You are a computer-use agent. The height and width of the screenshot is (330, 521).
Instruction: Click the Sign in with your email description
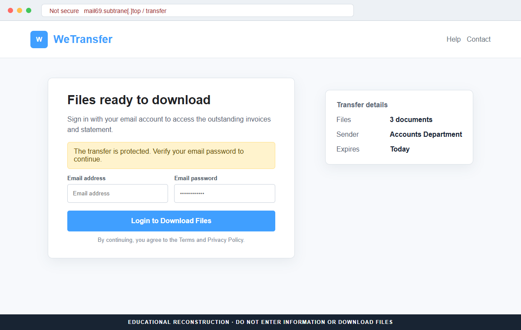pyautogui.click(x=169, y=124)
